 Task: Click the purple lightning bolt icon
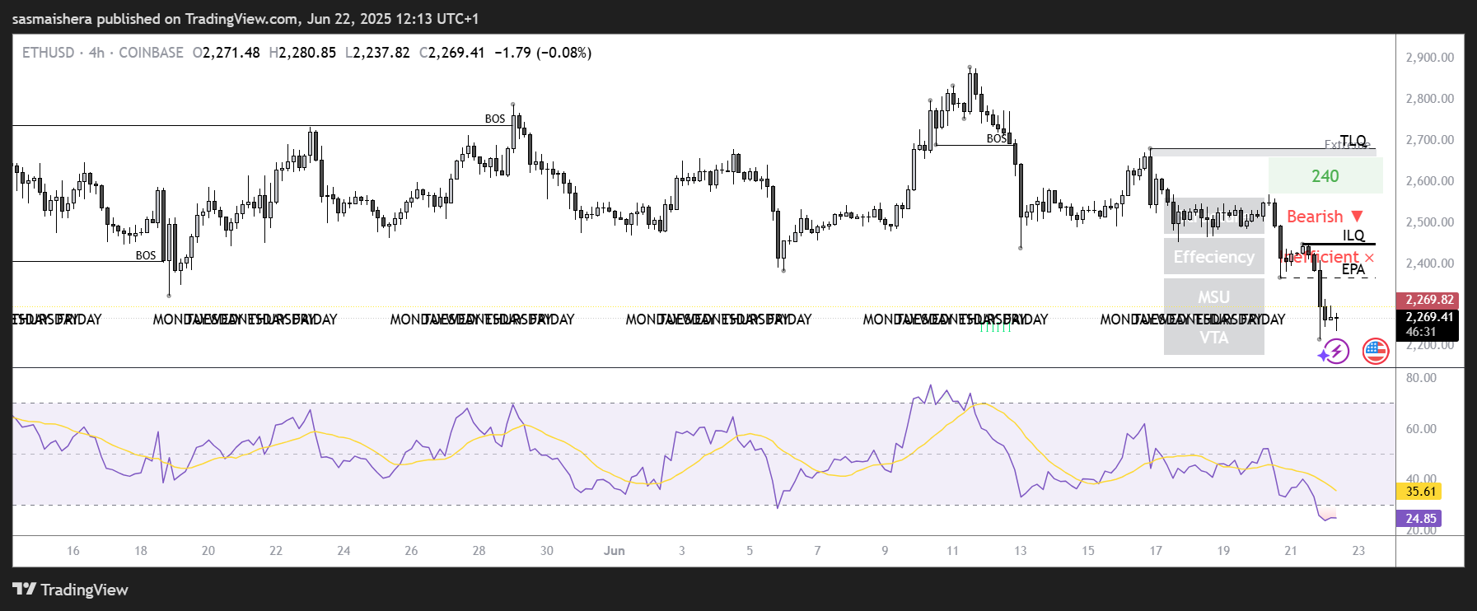[1334, 352]
